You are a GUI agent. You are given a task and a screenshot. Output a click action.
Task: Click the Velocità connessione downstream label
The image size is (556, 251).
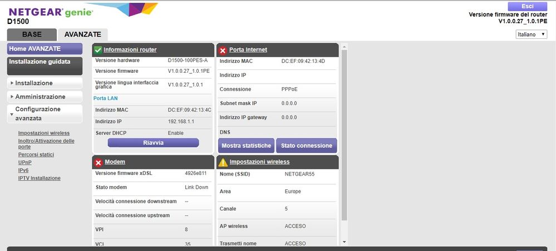click(x=136, y=201)
